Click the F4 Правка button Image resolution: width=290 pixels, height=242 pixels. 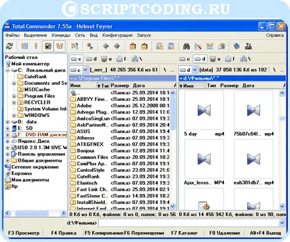63,233
